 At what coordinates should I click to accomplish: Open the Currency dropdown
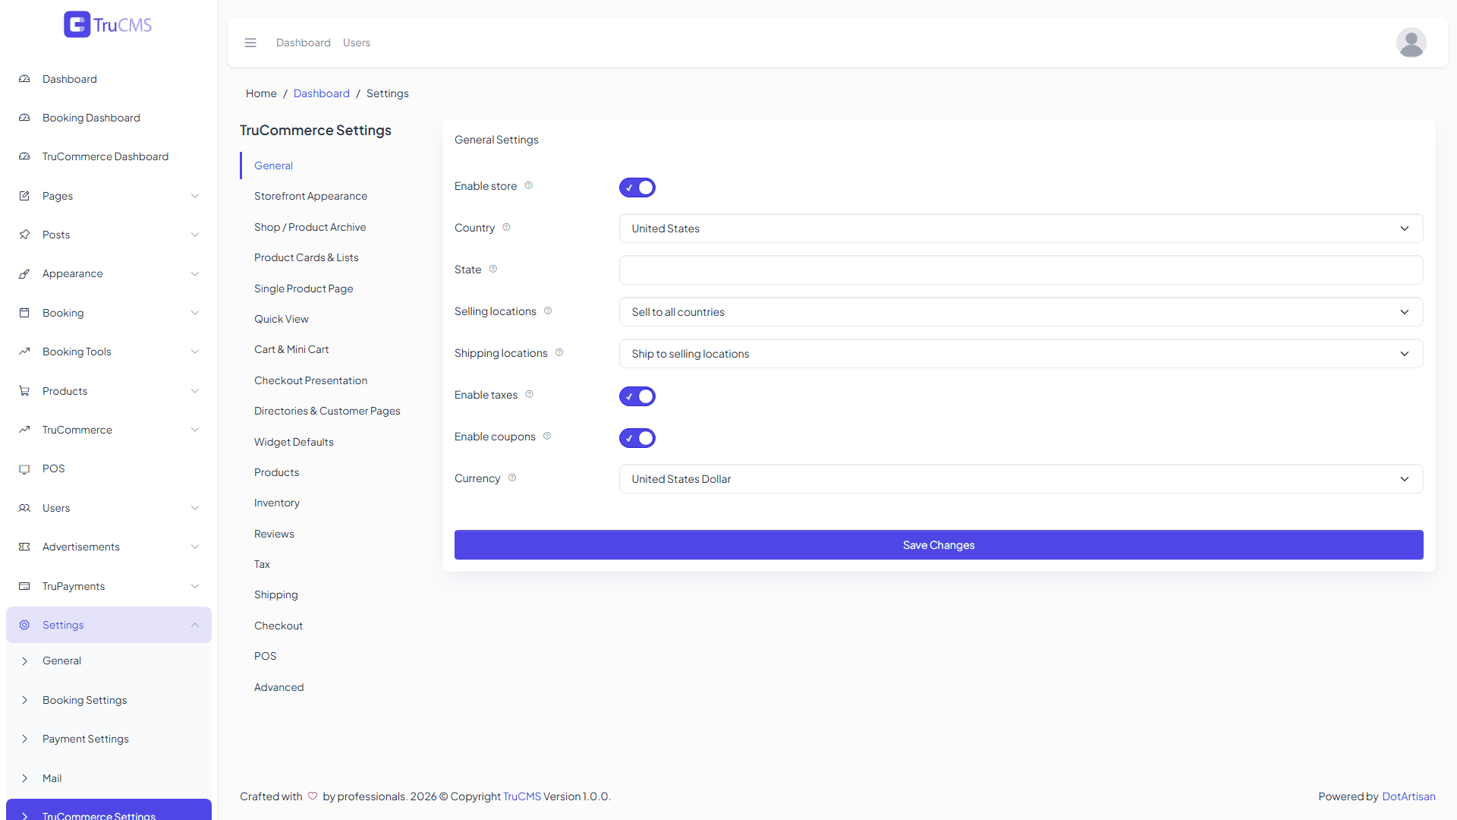[x=1021, y=479]
